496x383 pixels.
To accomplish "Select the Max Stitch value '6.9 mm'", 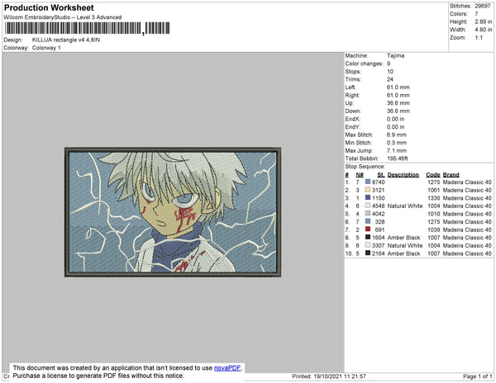I will click(397, 135).
